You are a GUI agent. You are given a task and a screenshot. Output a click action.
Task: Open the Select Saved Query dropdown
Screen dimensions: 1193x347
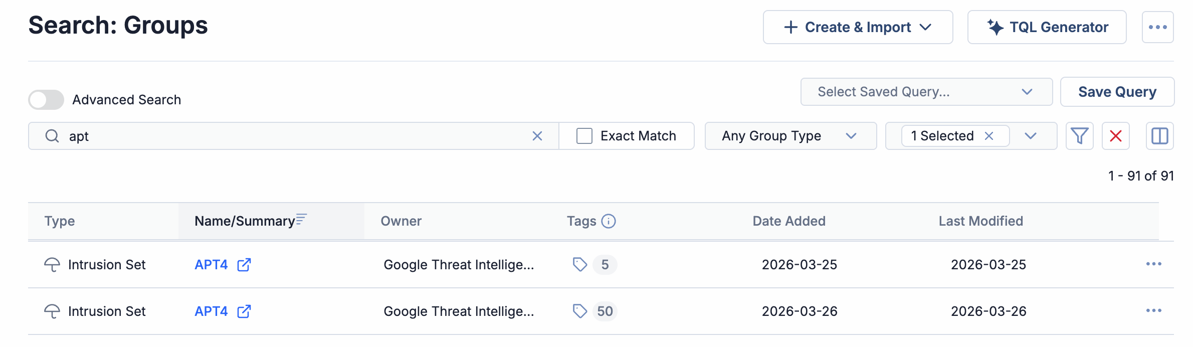point(926,91)
